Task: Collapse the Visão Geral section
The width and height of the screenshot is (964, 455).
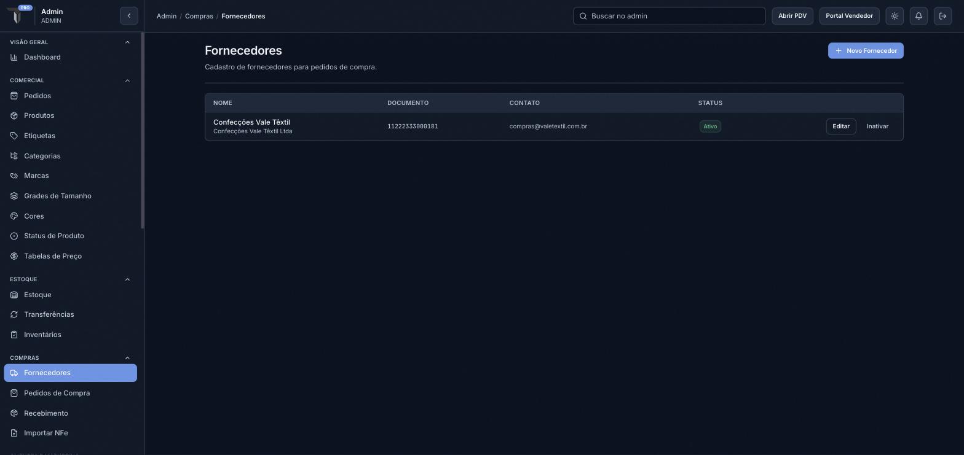Action: pyautogui.click(x=127, y=42)
